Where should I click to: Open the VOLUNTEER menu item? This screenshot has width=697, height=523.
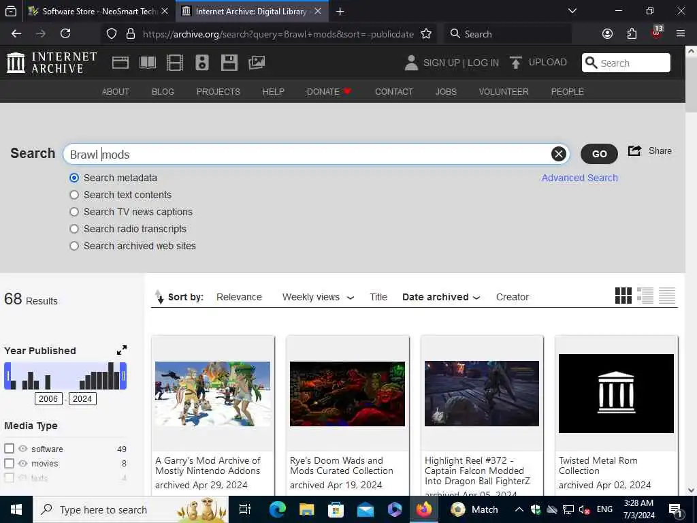[504, 92]
